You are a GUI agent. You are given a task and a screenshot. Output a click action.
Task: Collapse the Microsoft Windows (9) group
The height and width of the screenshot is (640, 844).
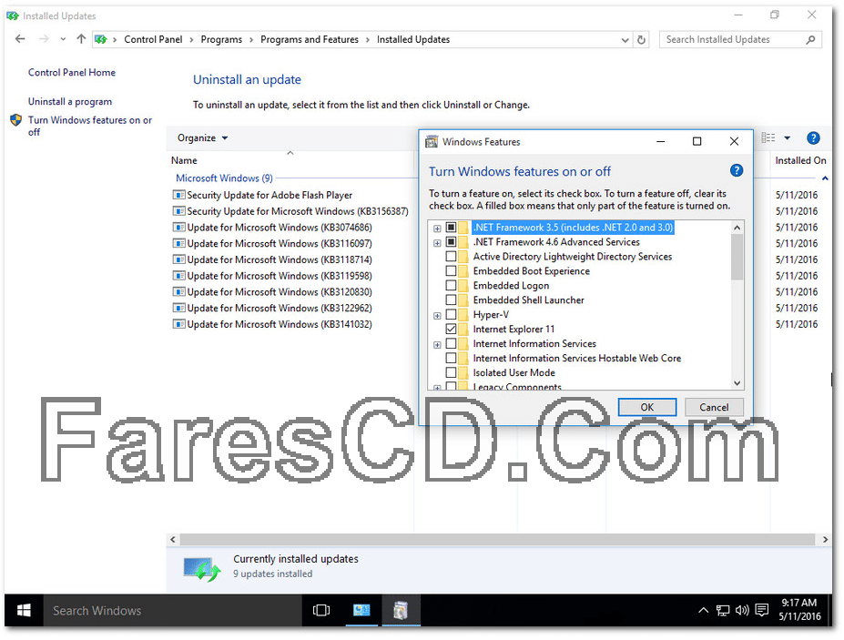coord(825,178)
